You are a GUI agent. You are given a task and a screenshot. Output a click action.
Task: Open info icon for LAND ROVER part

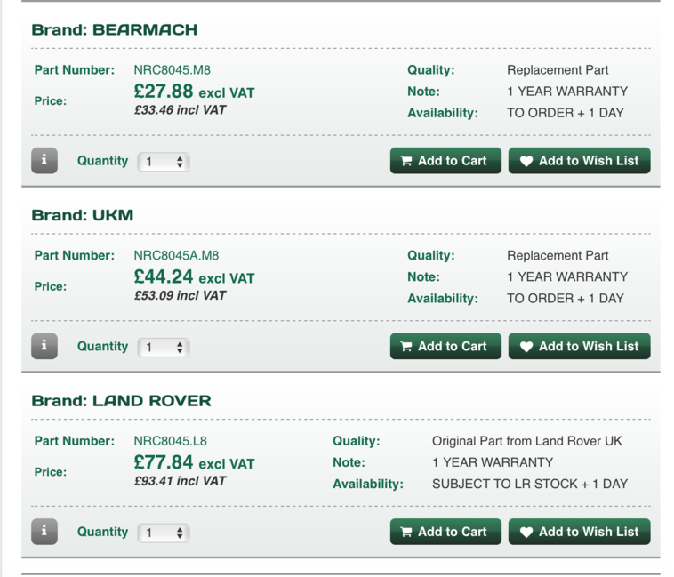[44, 532]
